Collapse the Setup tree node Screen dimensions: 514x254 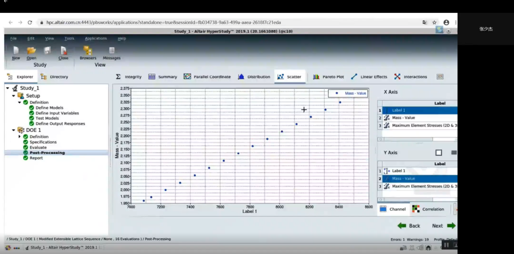(x=14, y=96)
